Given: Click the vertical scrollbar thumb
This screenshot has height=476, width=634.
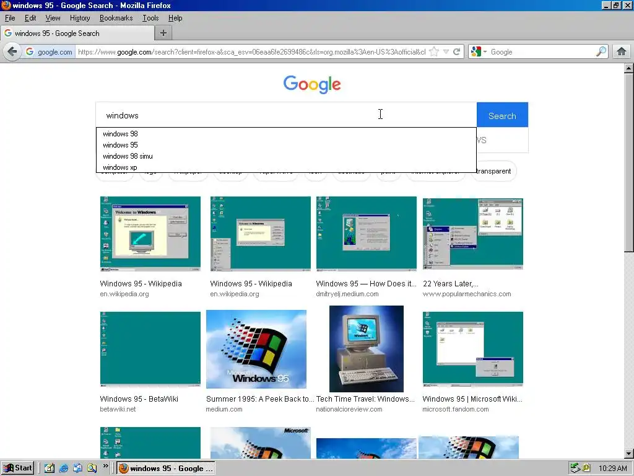Looking at the screenshot, I should [x=628, y=163].
